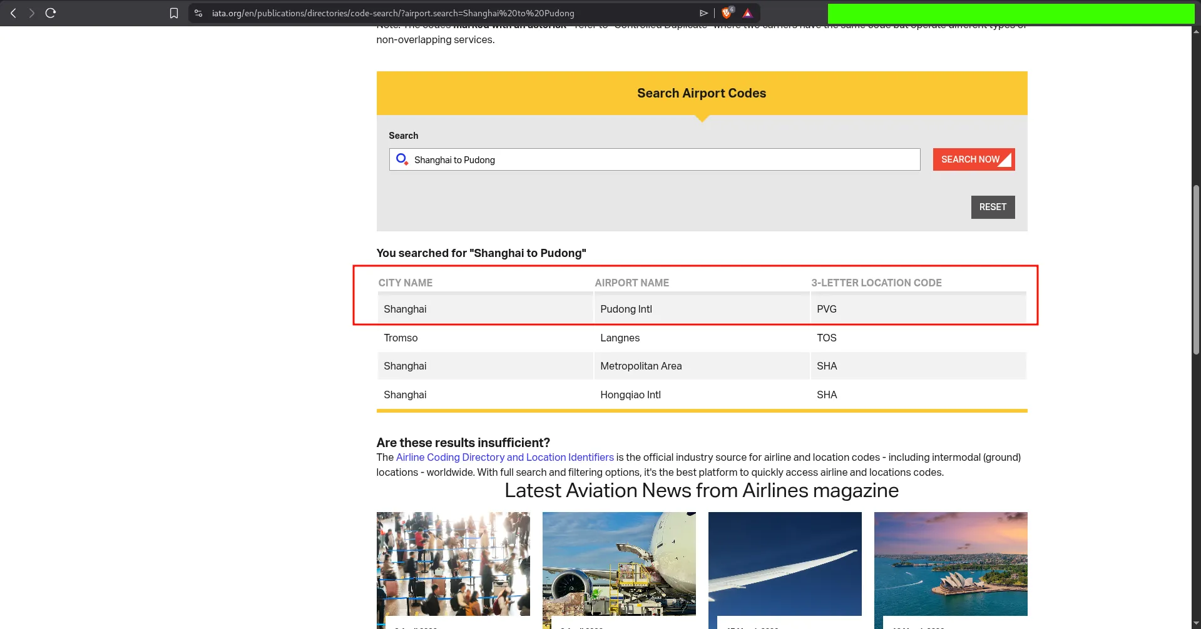This screenshot has height=629, width=1201.
Task: Click the send/share arrow icon in address bar
Action: [703, 13]
